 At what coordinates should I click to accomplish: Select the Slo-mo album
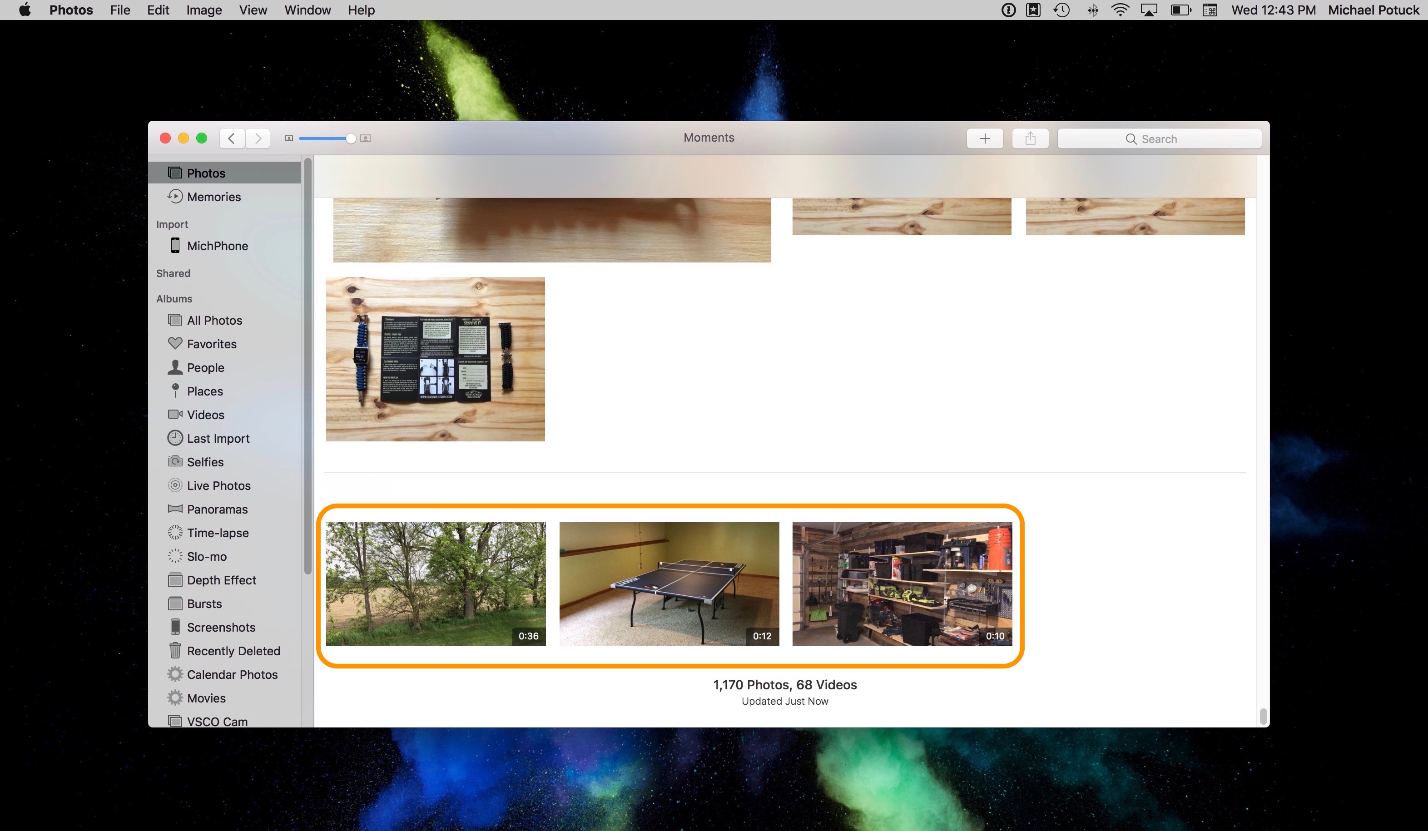click(206, 556)
